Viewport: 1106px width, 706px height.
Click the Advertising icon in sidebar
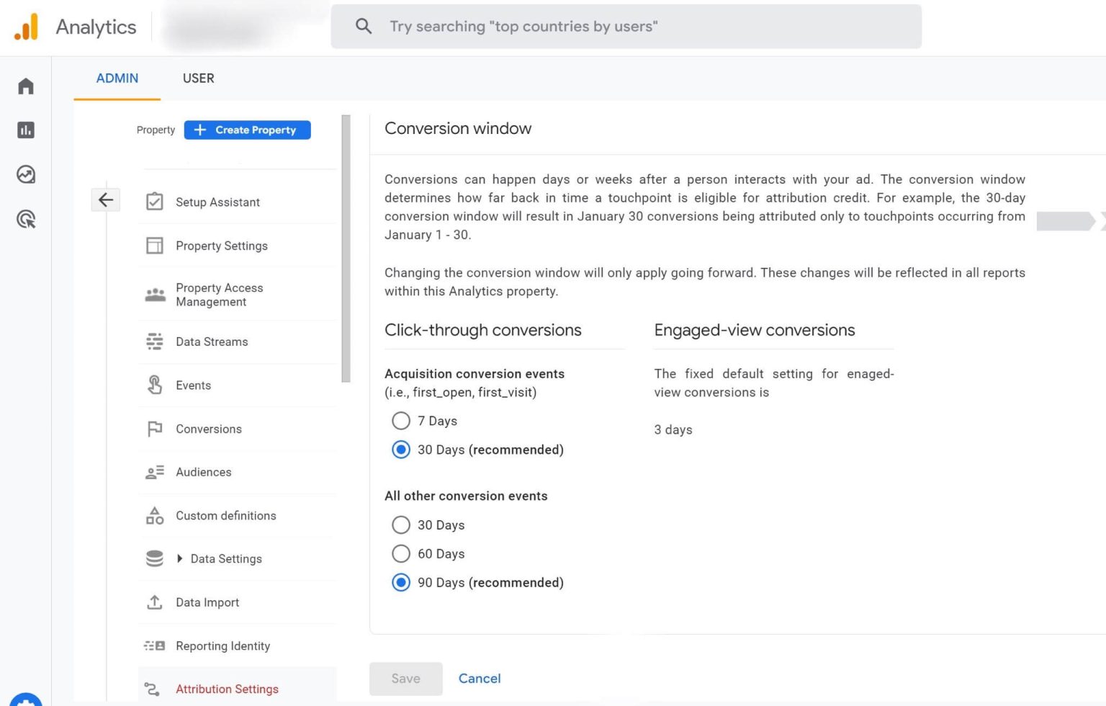point(25,220)
